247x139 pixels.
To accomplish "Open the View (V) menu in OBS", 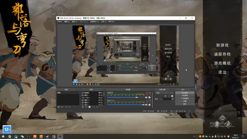I will coord(75,22).
